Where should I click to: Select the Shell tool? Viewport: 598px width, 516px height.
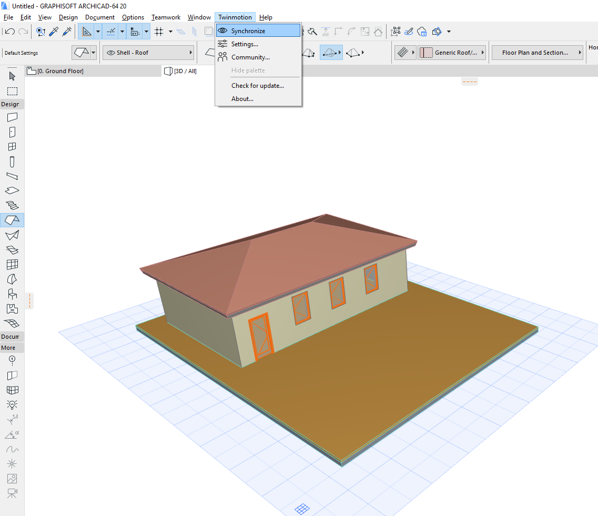click(12, 235)
